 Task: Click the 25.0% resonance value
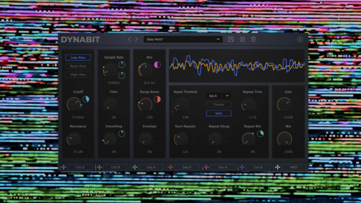[78, 152]
